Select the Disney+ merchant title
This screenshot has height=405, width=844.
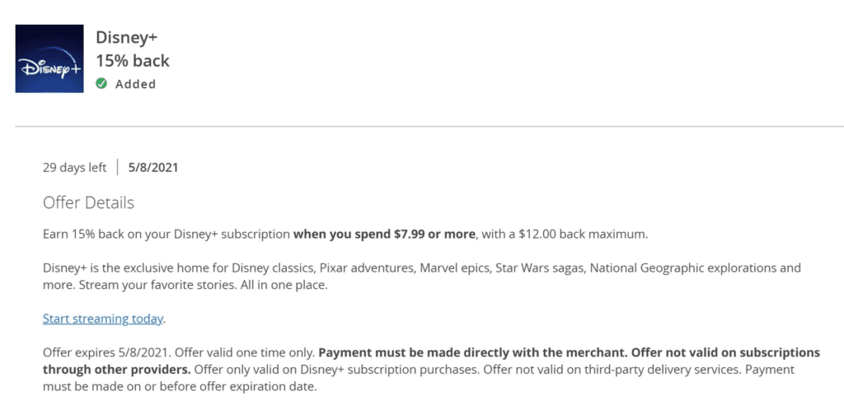(x=126, y=38)
